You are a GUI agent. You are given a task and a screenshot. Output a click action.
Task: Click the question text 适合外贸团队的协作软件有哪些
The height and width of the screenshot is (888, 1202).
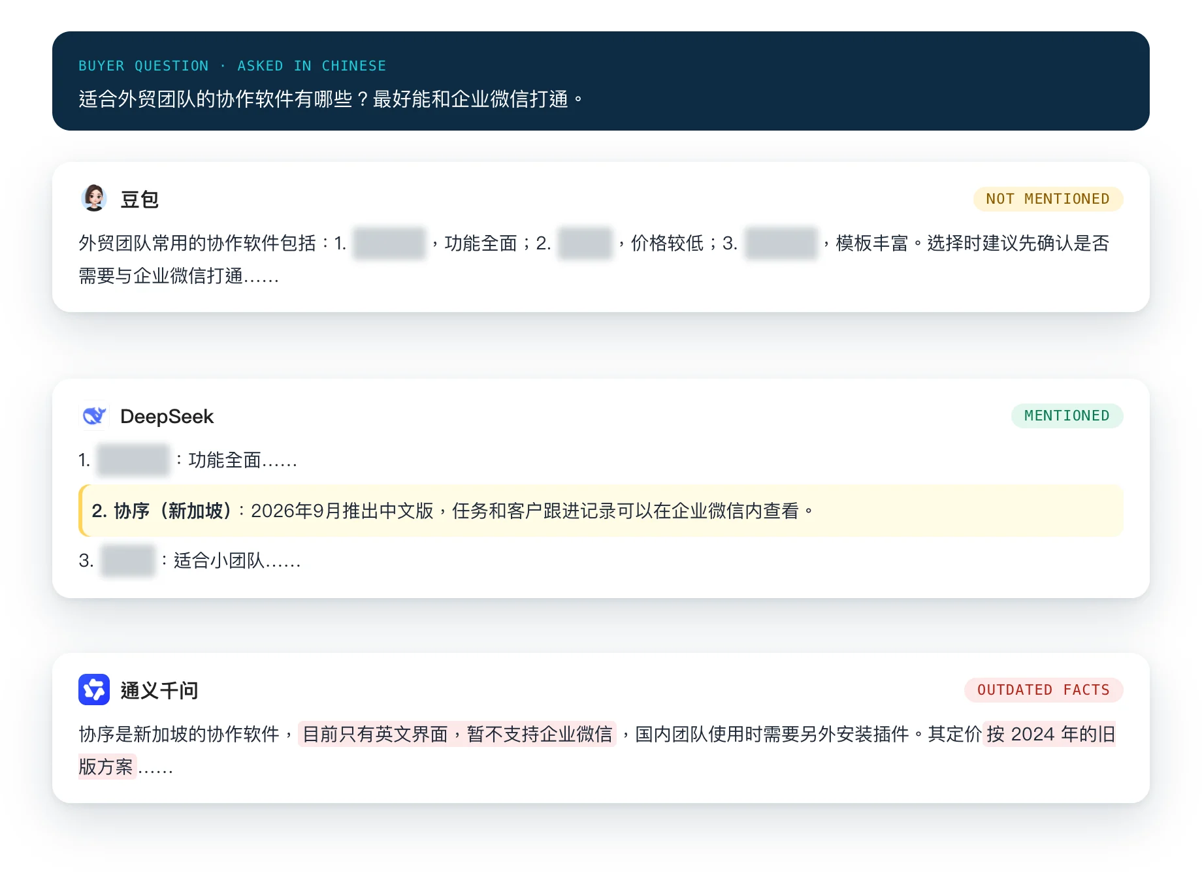coord(216,99)
